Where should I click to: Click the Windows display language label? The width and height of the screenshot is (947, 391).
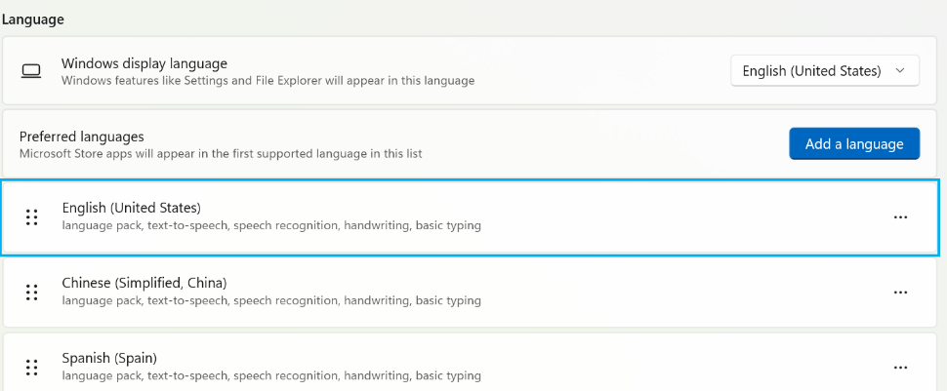coord(144,63)
